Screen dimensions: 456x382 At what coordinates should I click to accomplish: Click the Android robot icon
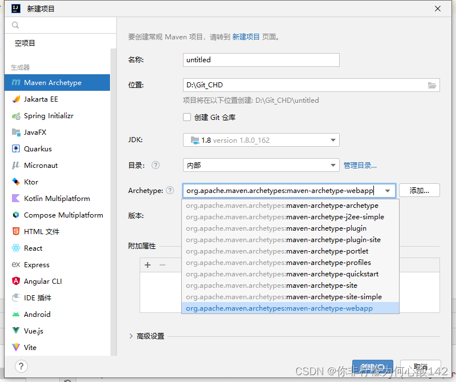click(x=16, y=315)
